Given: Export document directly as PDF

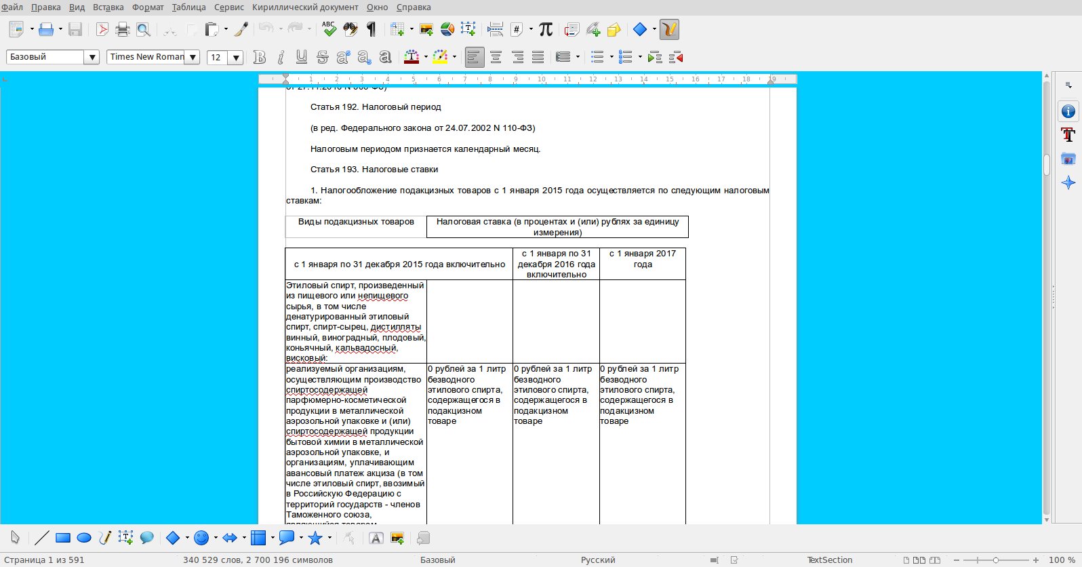Looking at the screenshot, I should [x=102, y=29].
